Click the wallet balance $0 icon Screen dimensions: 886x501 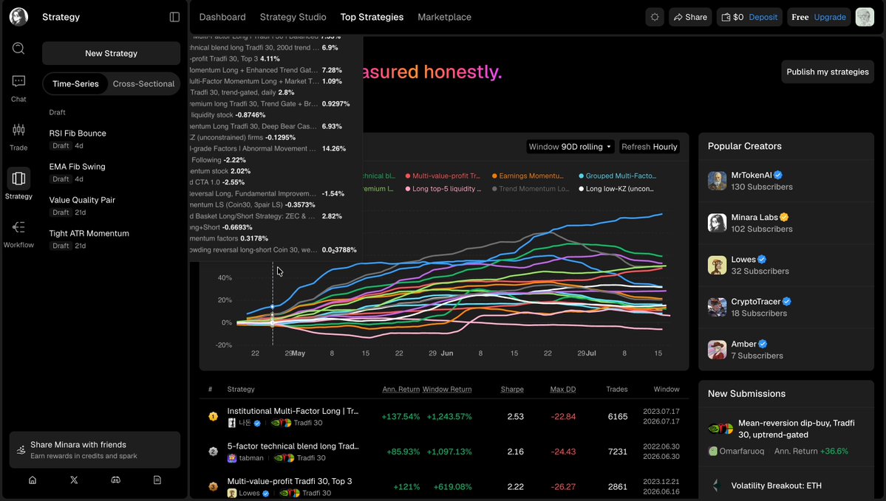[x=726, y=17]
